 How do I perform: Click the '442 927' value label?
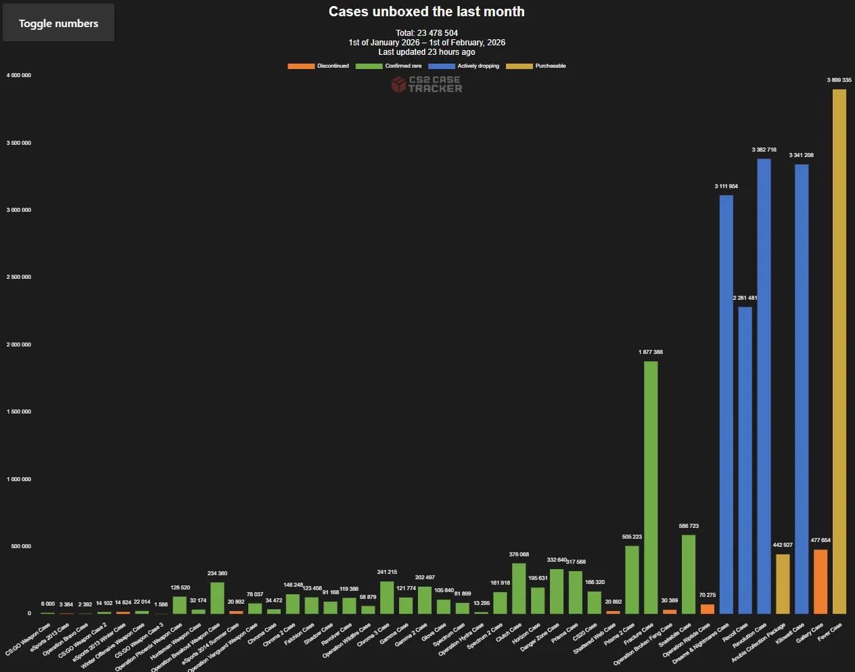[x=783, y=545]
